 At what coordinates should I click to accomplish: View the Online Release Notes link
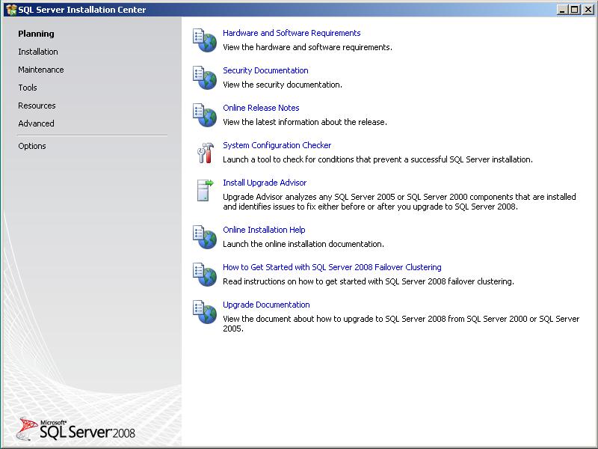pyautogui.click(x=261, y=108)
